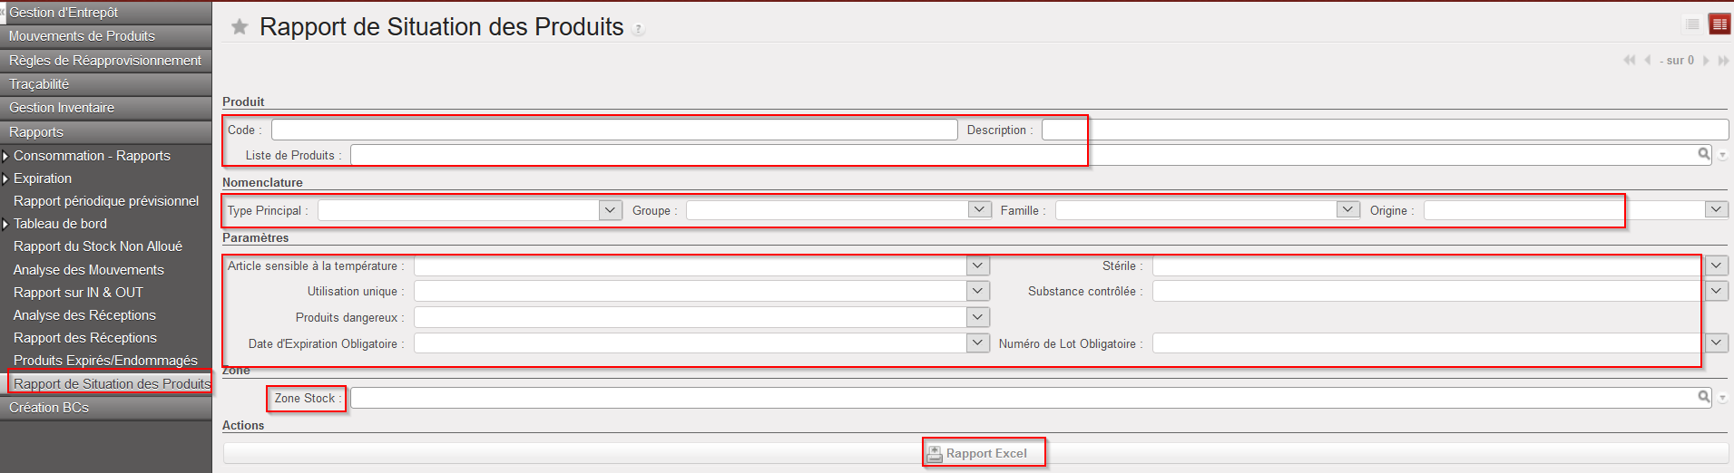Click the favorite star next to page title
The height and width of the screenshot is (473, 1734).
[x=240, y=27]
